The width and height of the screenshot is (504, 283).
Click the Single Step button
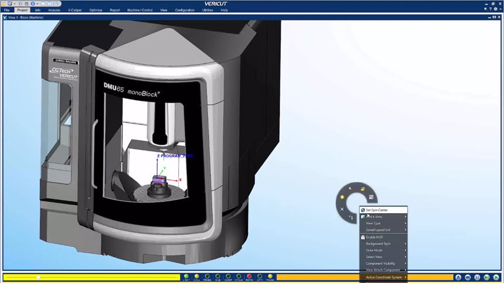pos(486,277)
